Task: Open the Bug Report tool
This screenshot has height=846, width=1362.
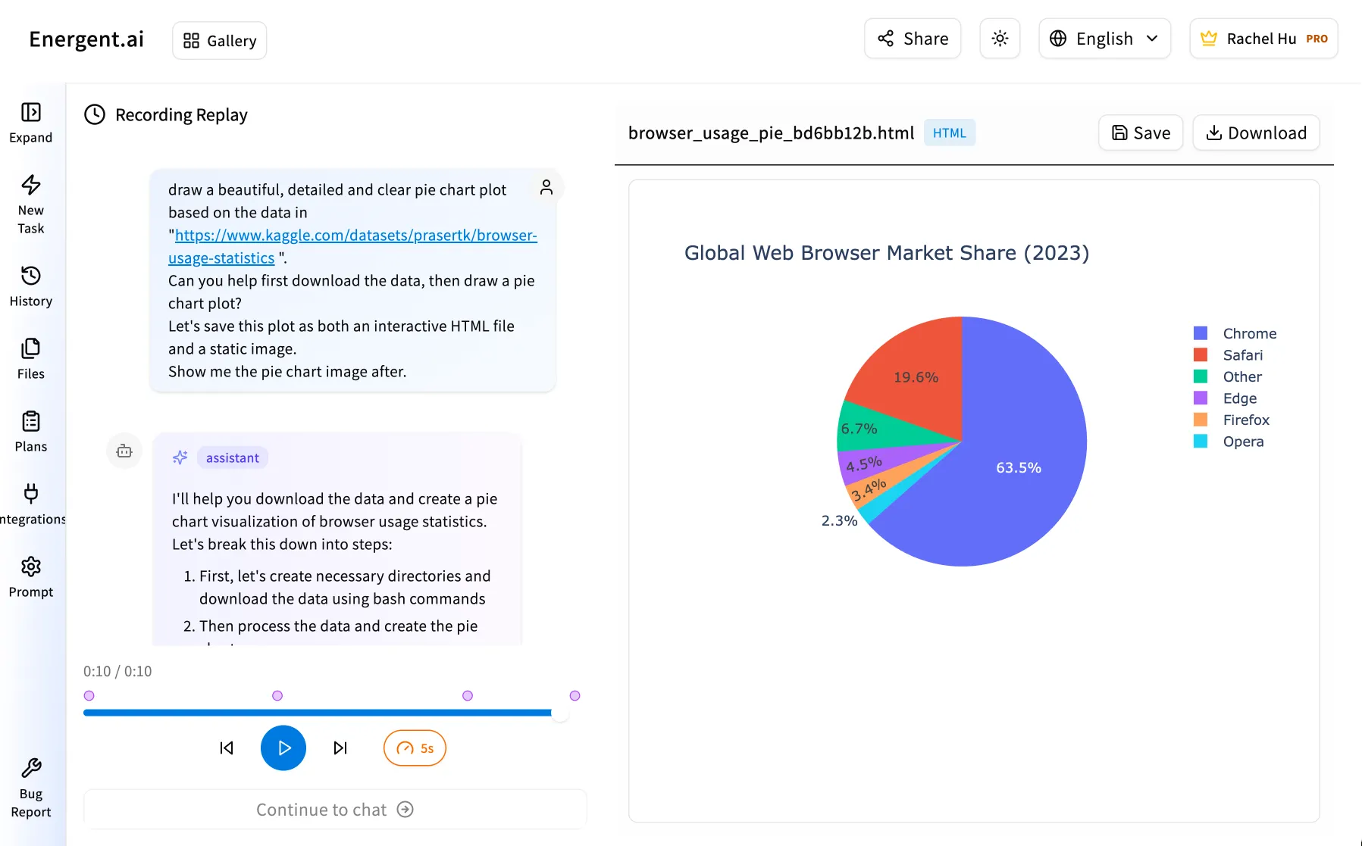Action: coord(30,767)
